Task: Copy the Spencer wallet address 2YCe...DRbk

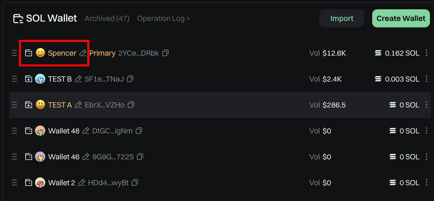Action: pyautogui.click(x=165, y=53)
